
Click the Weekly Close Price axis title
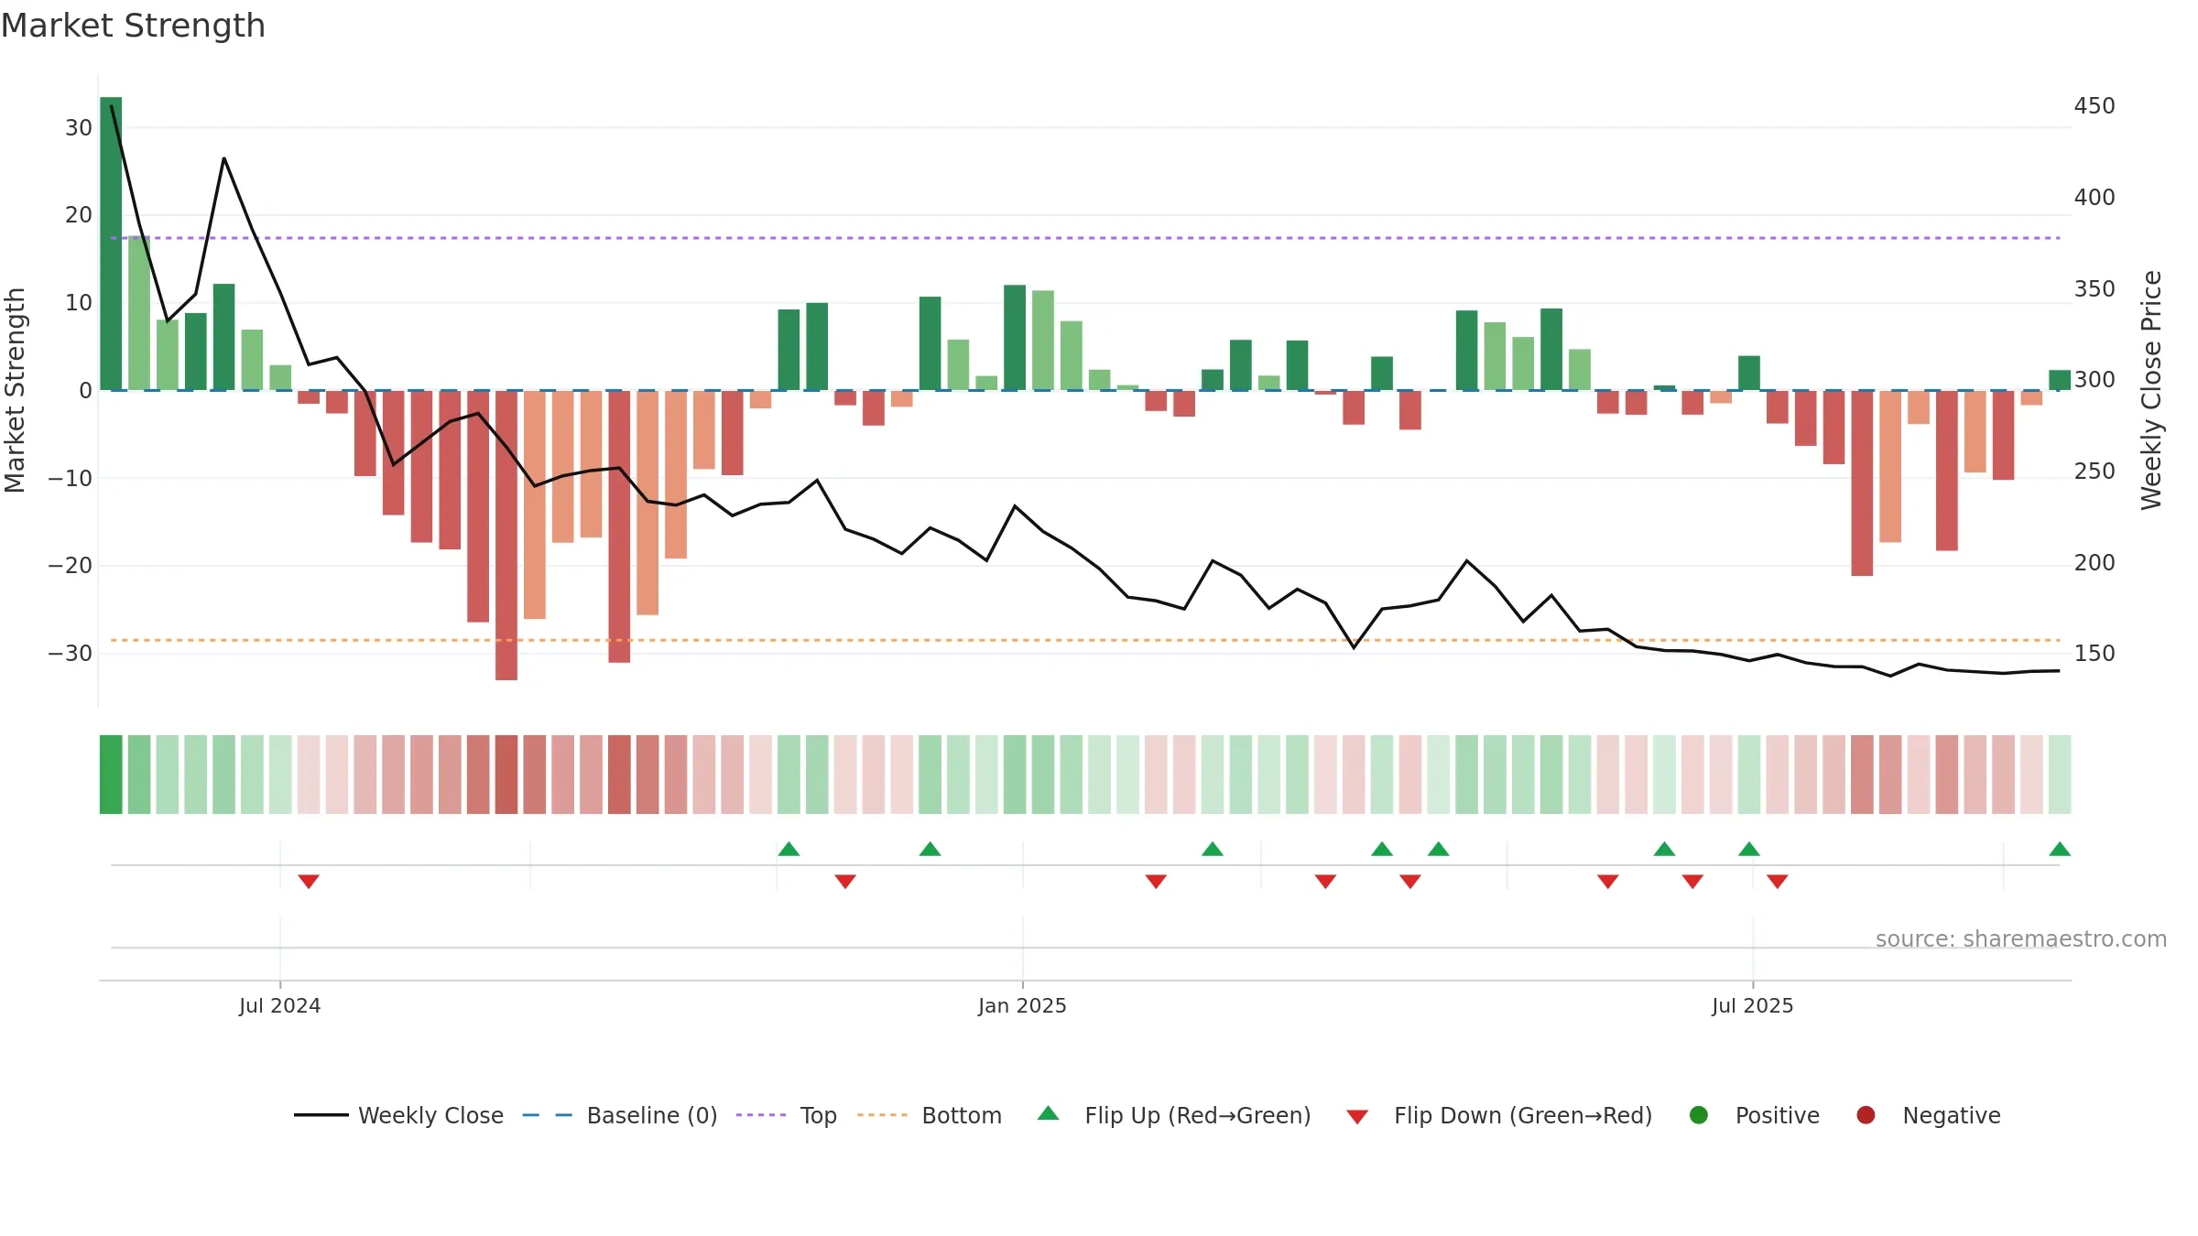(2151, 390)
